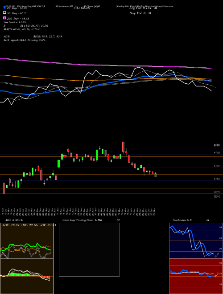
Task: Click the 'Day Vol: 0 M' text
Action: point(140,13)
